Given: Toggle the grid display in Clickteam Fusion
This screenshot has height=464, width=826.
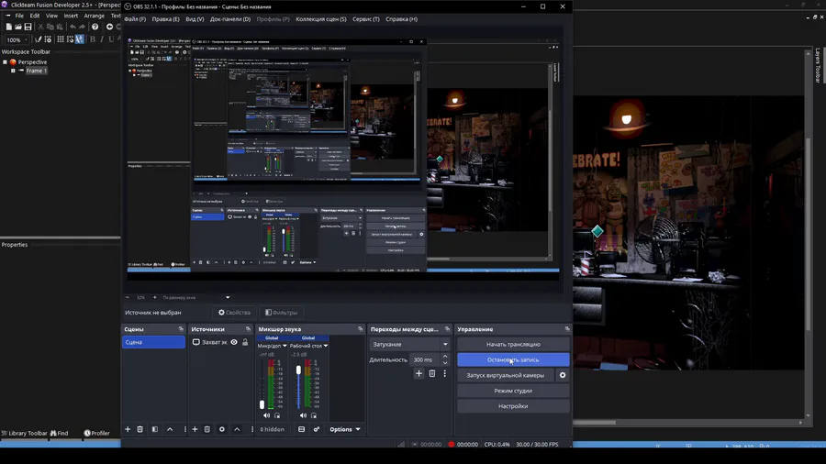Looking at the screenshot, I should (x=61, y=39).
